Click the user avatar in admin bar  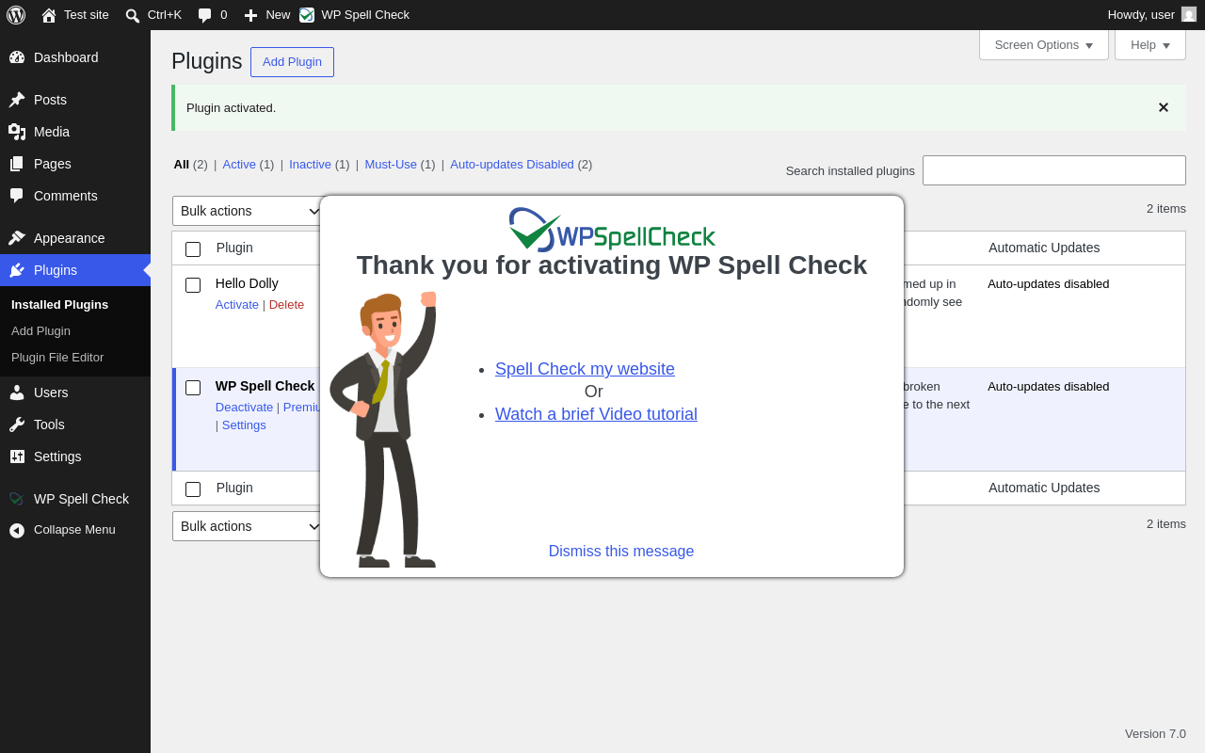click(x=1189, y=14)
